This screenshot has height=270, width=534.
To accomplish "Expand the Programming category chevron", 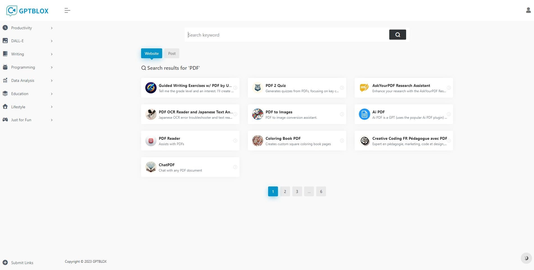I will 52,67.
